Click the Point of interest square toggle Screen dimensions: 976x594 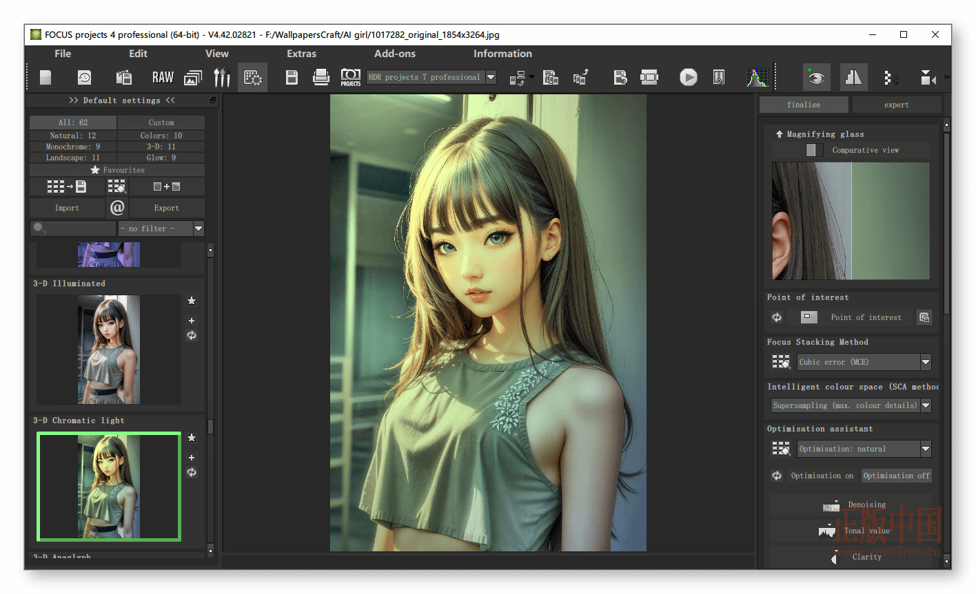(x=809, y=317)
